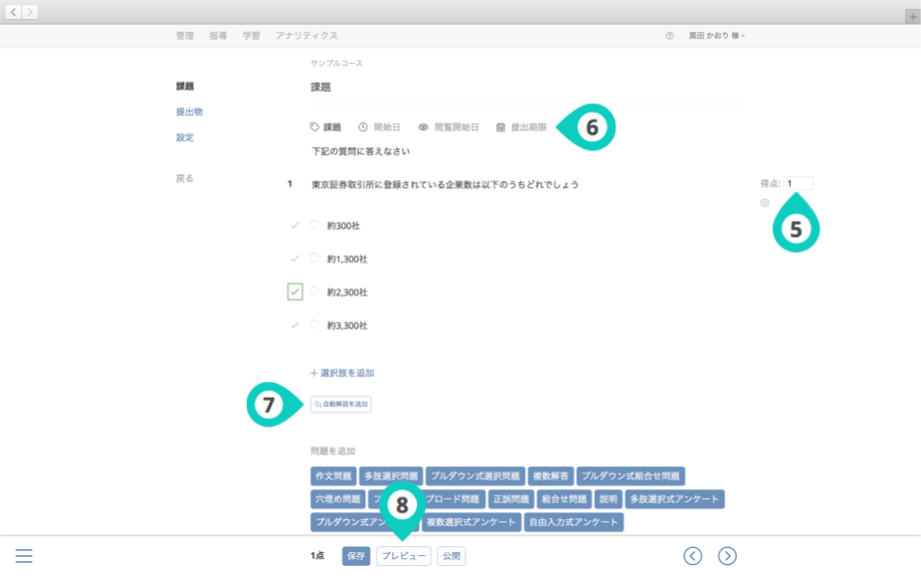Click the eye icon for 閲覧開始日
921x576 pixels.
[x=423, y=127]
